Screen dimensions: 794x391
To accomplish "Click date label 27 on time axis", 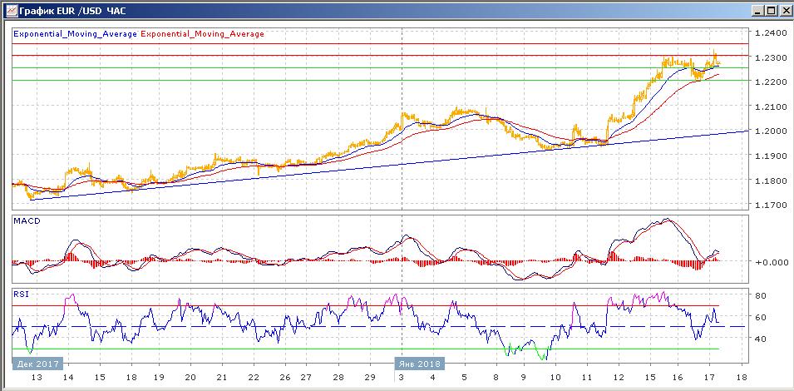I will (306, 378).
